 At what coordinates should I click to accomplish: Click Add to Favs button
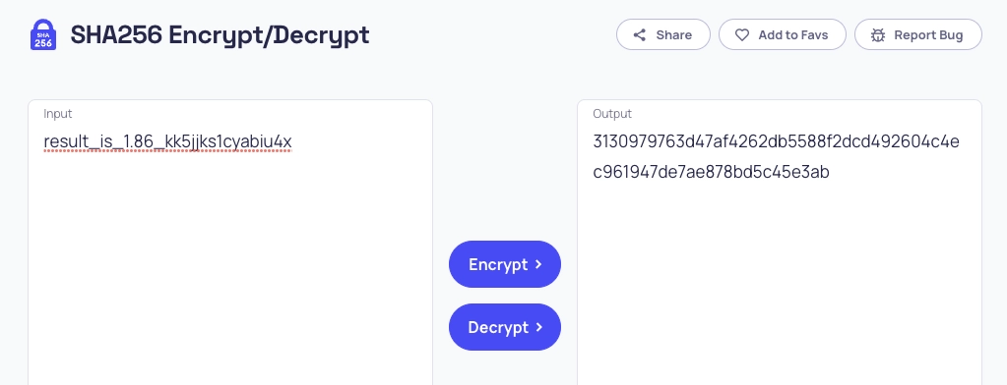coord(783,34)
